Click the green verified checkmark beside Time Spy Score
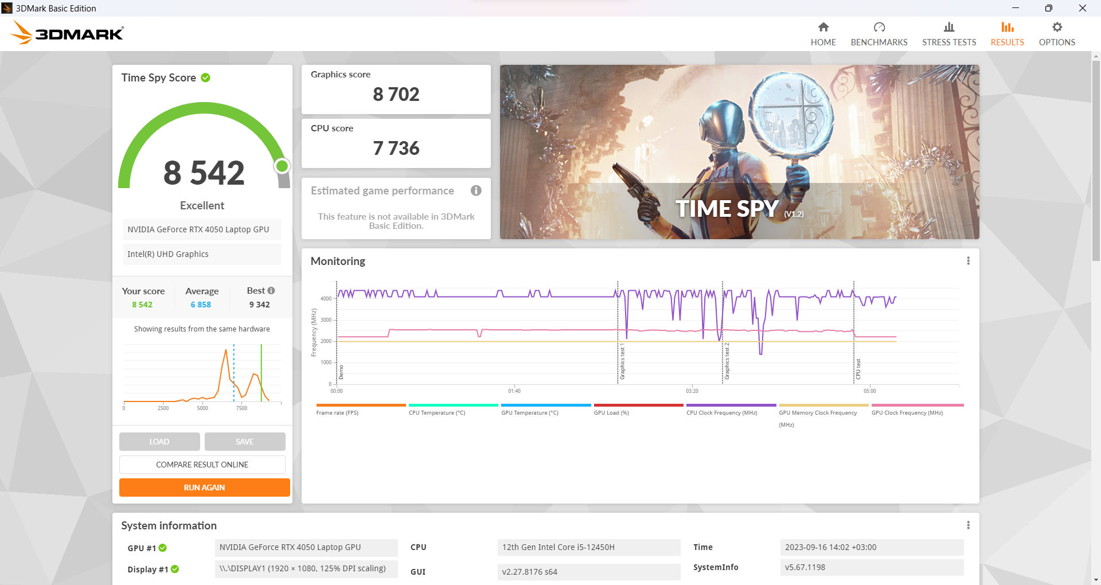Viewport: 1101px width, 585px height. click(x=205, y=77)
